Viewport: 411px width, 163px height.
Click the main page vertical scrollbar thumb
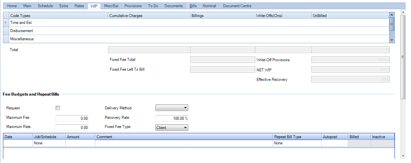[403, 57]
